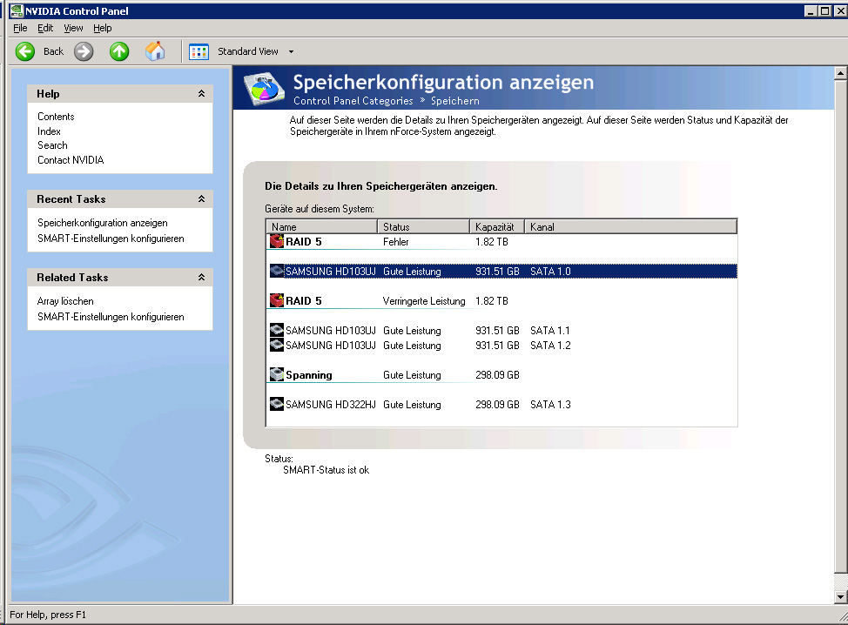848x625 pixels.
Task: Click Array löschen in Related Tasks
Action: coord(65,301)
